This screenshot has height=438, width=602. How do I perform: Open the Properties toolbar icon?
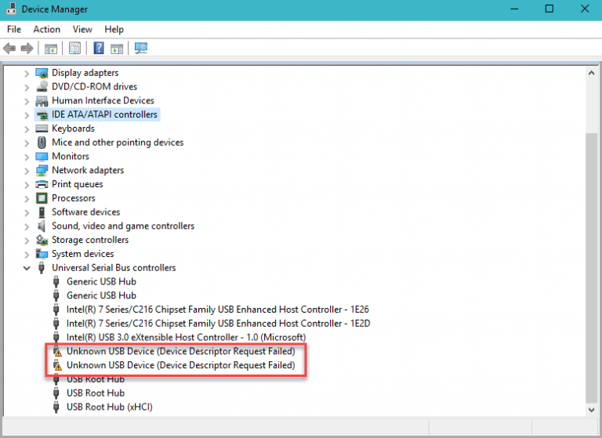click(x=74, y=49)
